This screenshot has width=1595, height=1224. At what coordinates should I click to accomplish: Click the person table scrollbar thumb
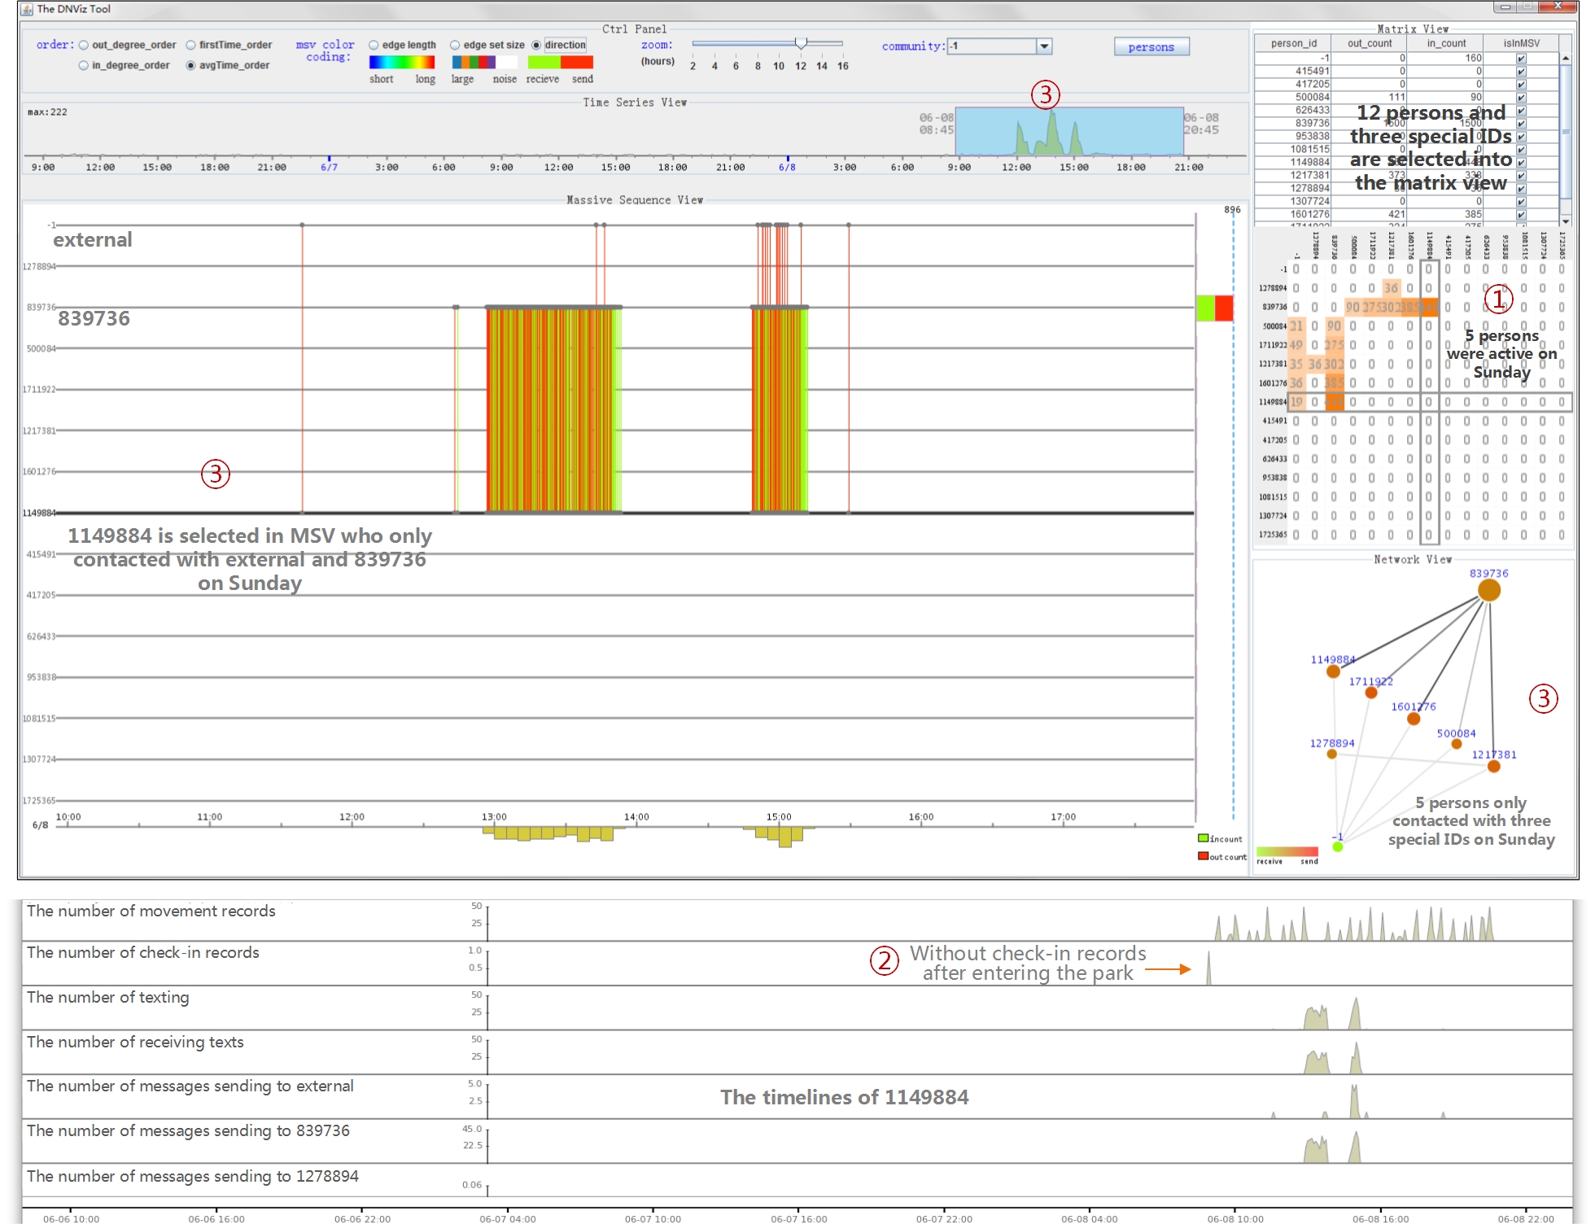(x=1565, y=130)
